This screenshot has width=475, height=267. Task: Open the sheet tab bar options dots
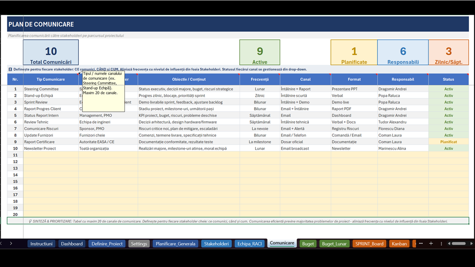(441, 244)
